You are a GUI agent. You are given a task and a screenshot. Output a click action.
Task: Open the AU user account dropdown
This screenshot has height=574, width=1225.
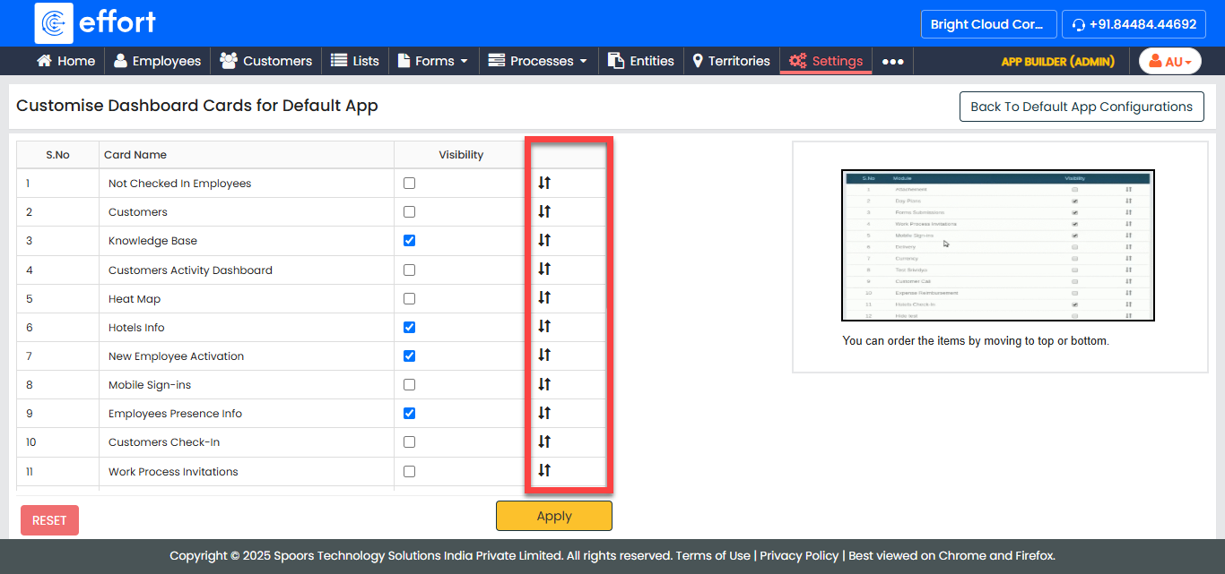pos(1169,61)
